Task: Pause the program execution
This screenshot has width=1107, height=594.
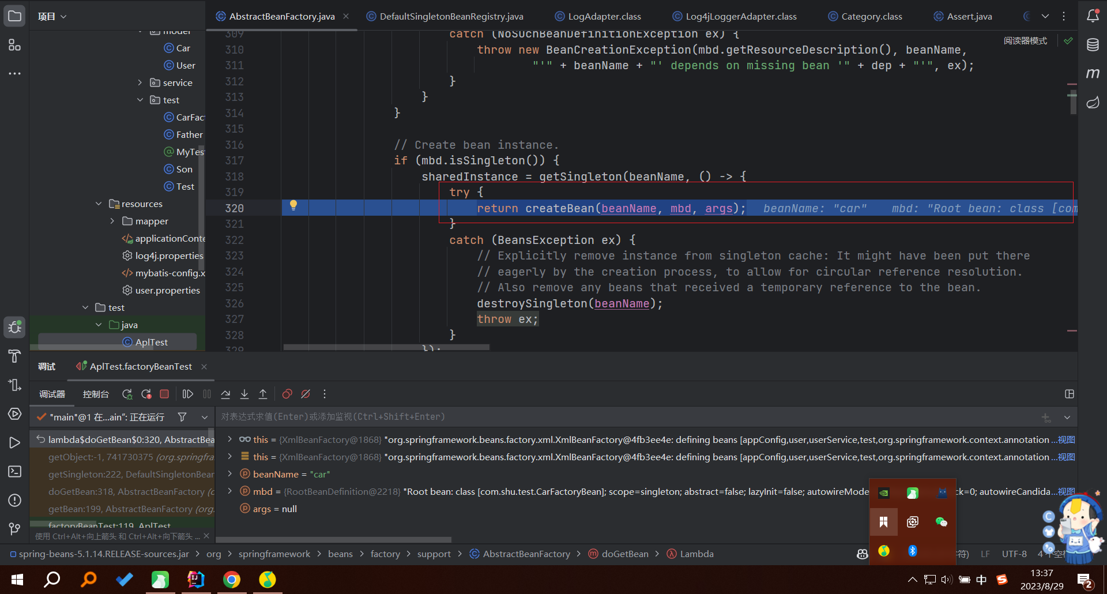Action: point(207,394)
